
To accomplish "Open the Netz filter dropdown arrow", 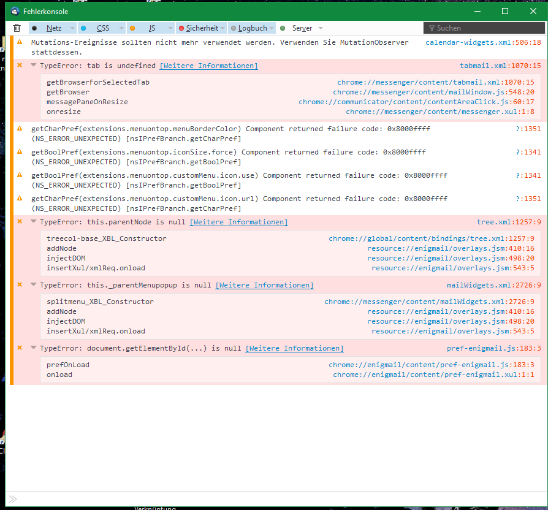I will coord(72,28).
